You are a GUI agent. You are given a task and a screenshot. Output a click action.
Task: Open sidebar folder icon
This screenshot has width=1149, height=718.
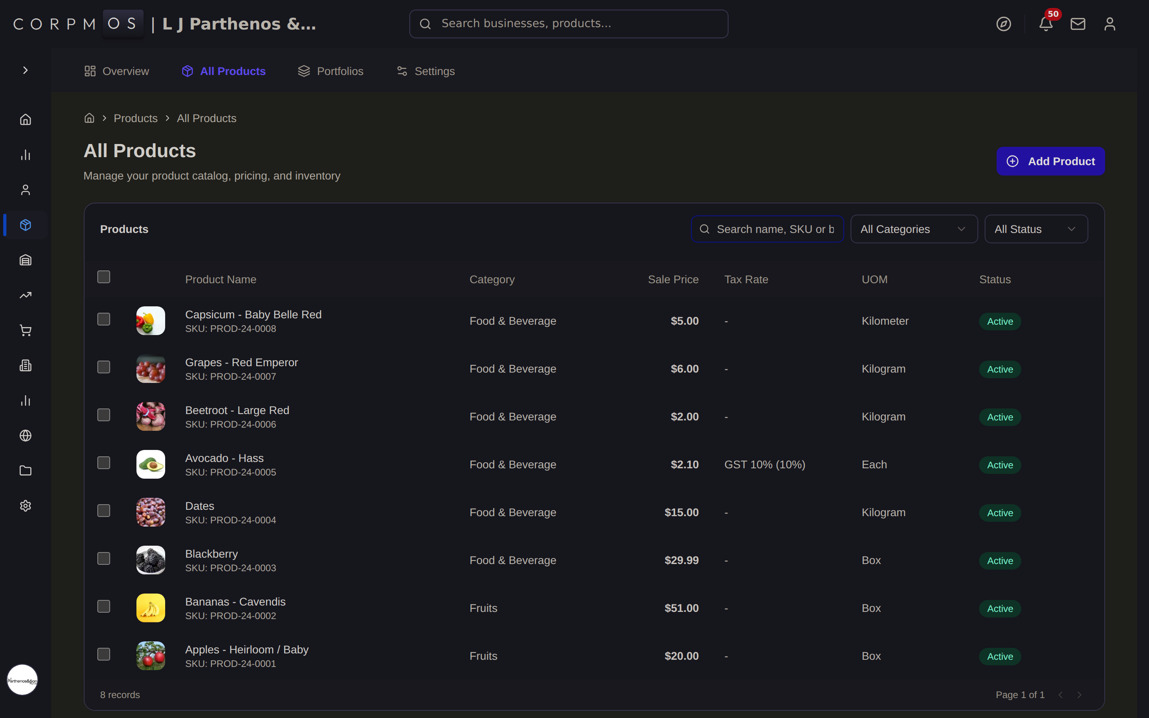click(x=26, y=471)
